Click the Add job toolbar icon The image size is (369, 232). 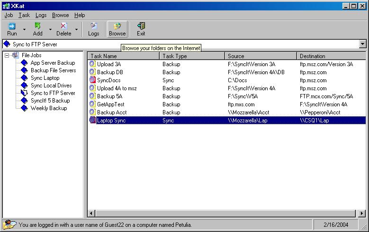(37, 26)
